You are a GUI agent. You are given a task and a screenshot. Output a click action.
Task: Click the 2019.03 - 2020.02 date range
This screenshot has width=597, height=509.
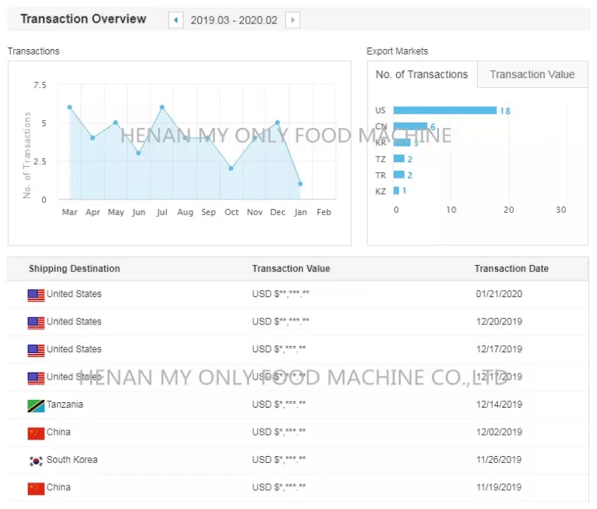click(x=234, y=20)
